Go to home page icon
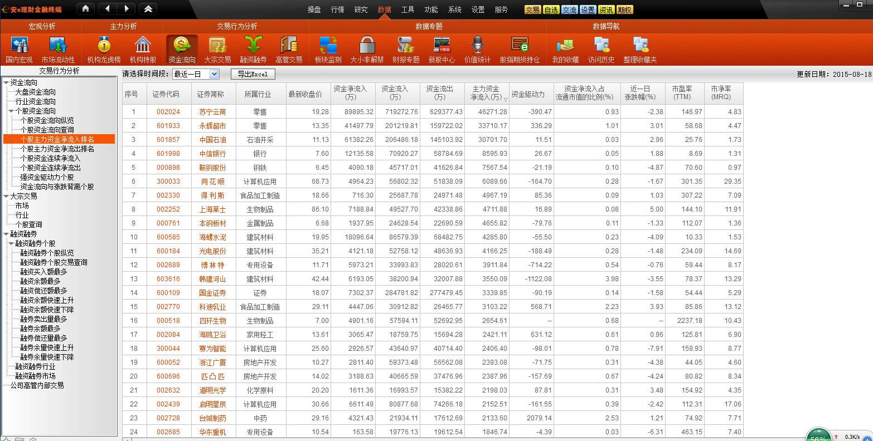The height and width of the screenshot is (441, 873). coord(85,9)
